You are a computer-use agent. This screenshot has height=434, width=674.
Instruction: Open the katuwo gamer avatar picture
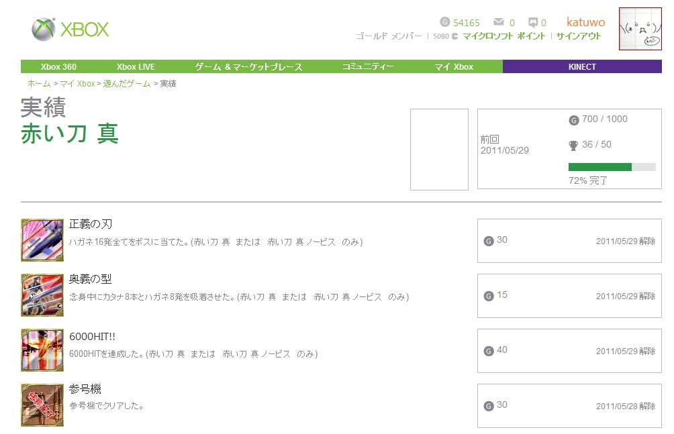pos(640,29)
